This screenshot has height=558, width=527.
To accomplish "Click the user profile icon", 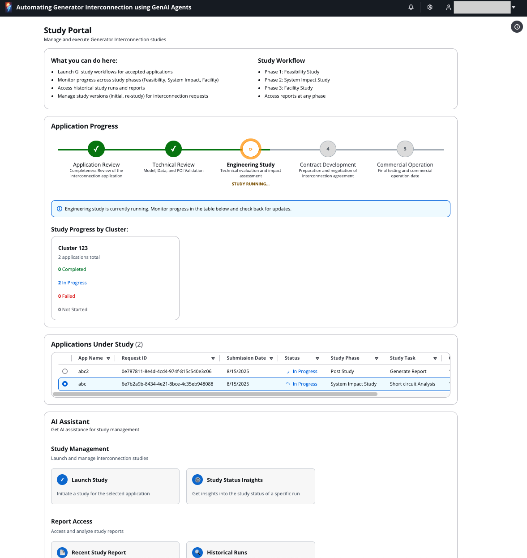I will click(448, 7).
